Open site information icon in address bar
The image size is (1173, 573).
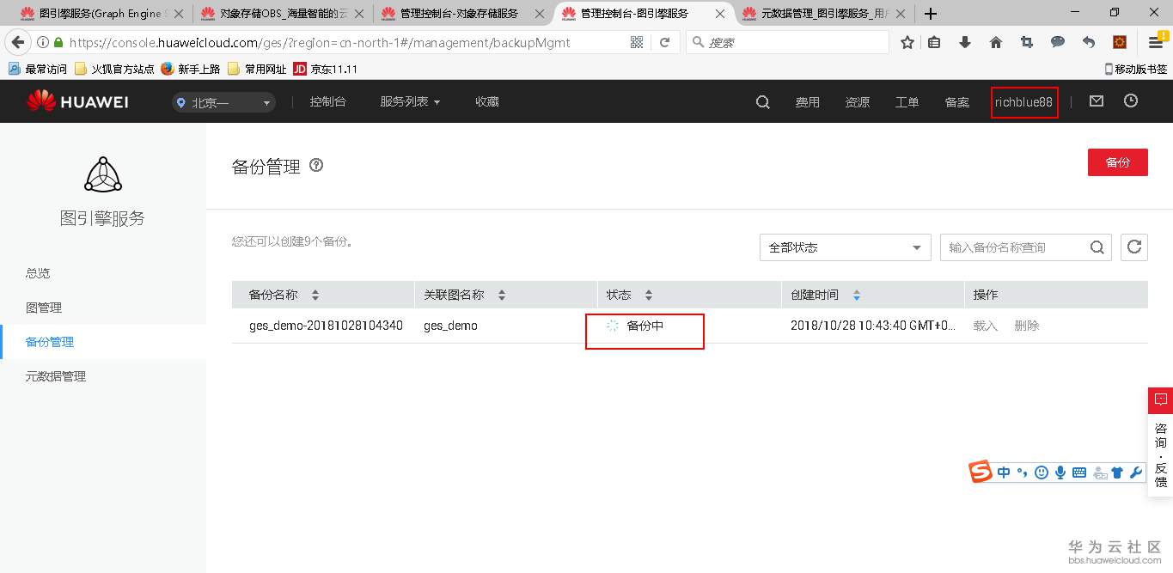pyautogui.click(x=43, y=42)
